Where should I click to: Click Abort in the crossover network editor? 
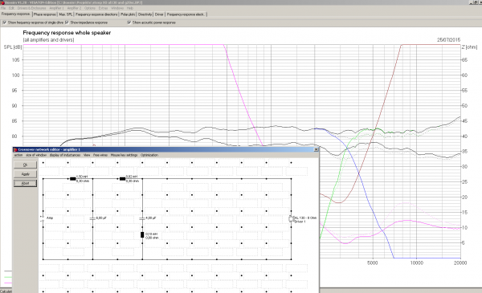point(25,183)
